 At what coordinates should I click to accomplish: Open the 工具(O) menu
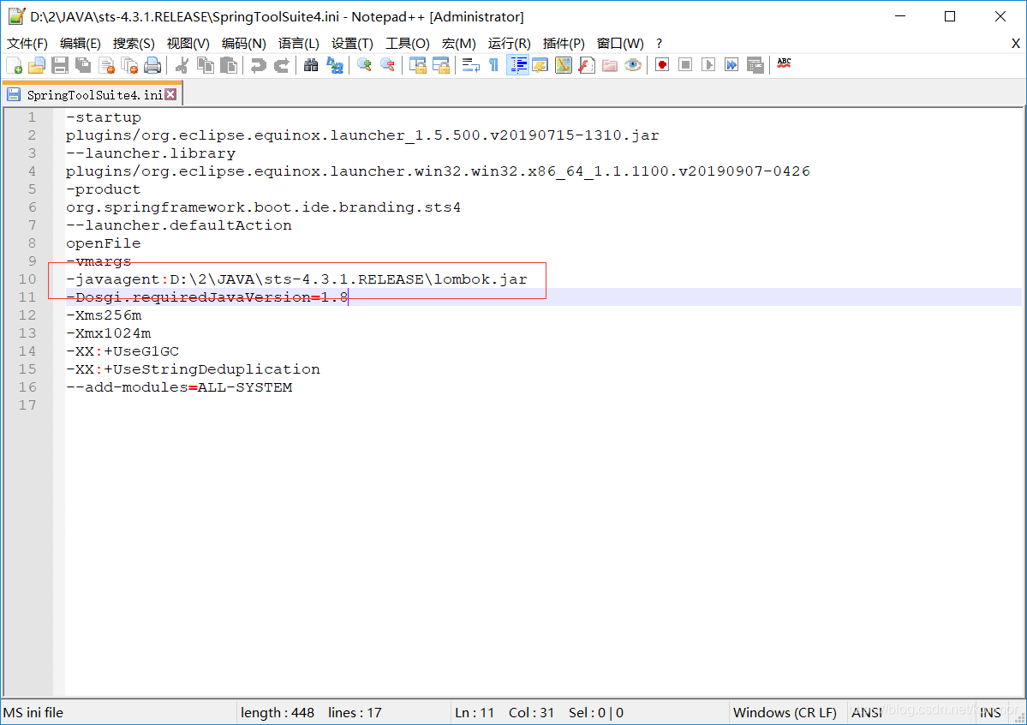(408, 43)
